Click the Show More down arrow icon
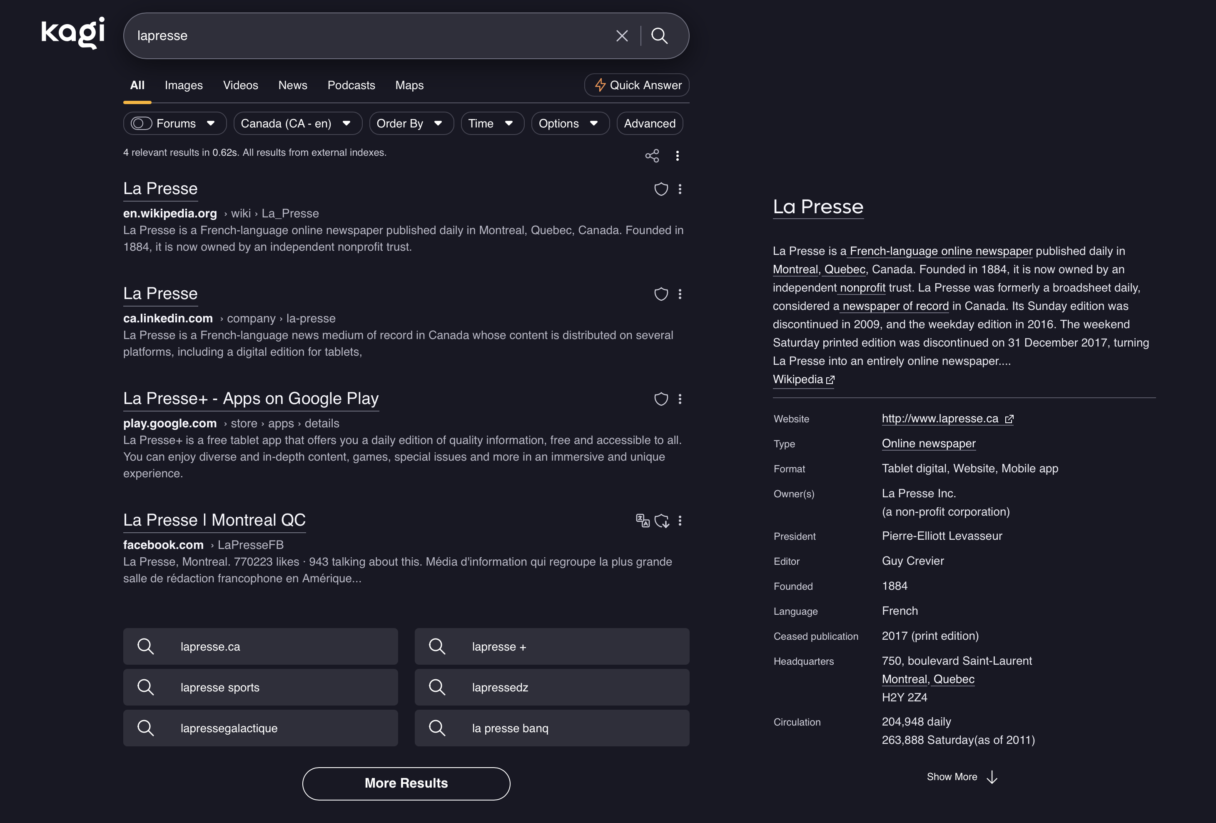 992,777
